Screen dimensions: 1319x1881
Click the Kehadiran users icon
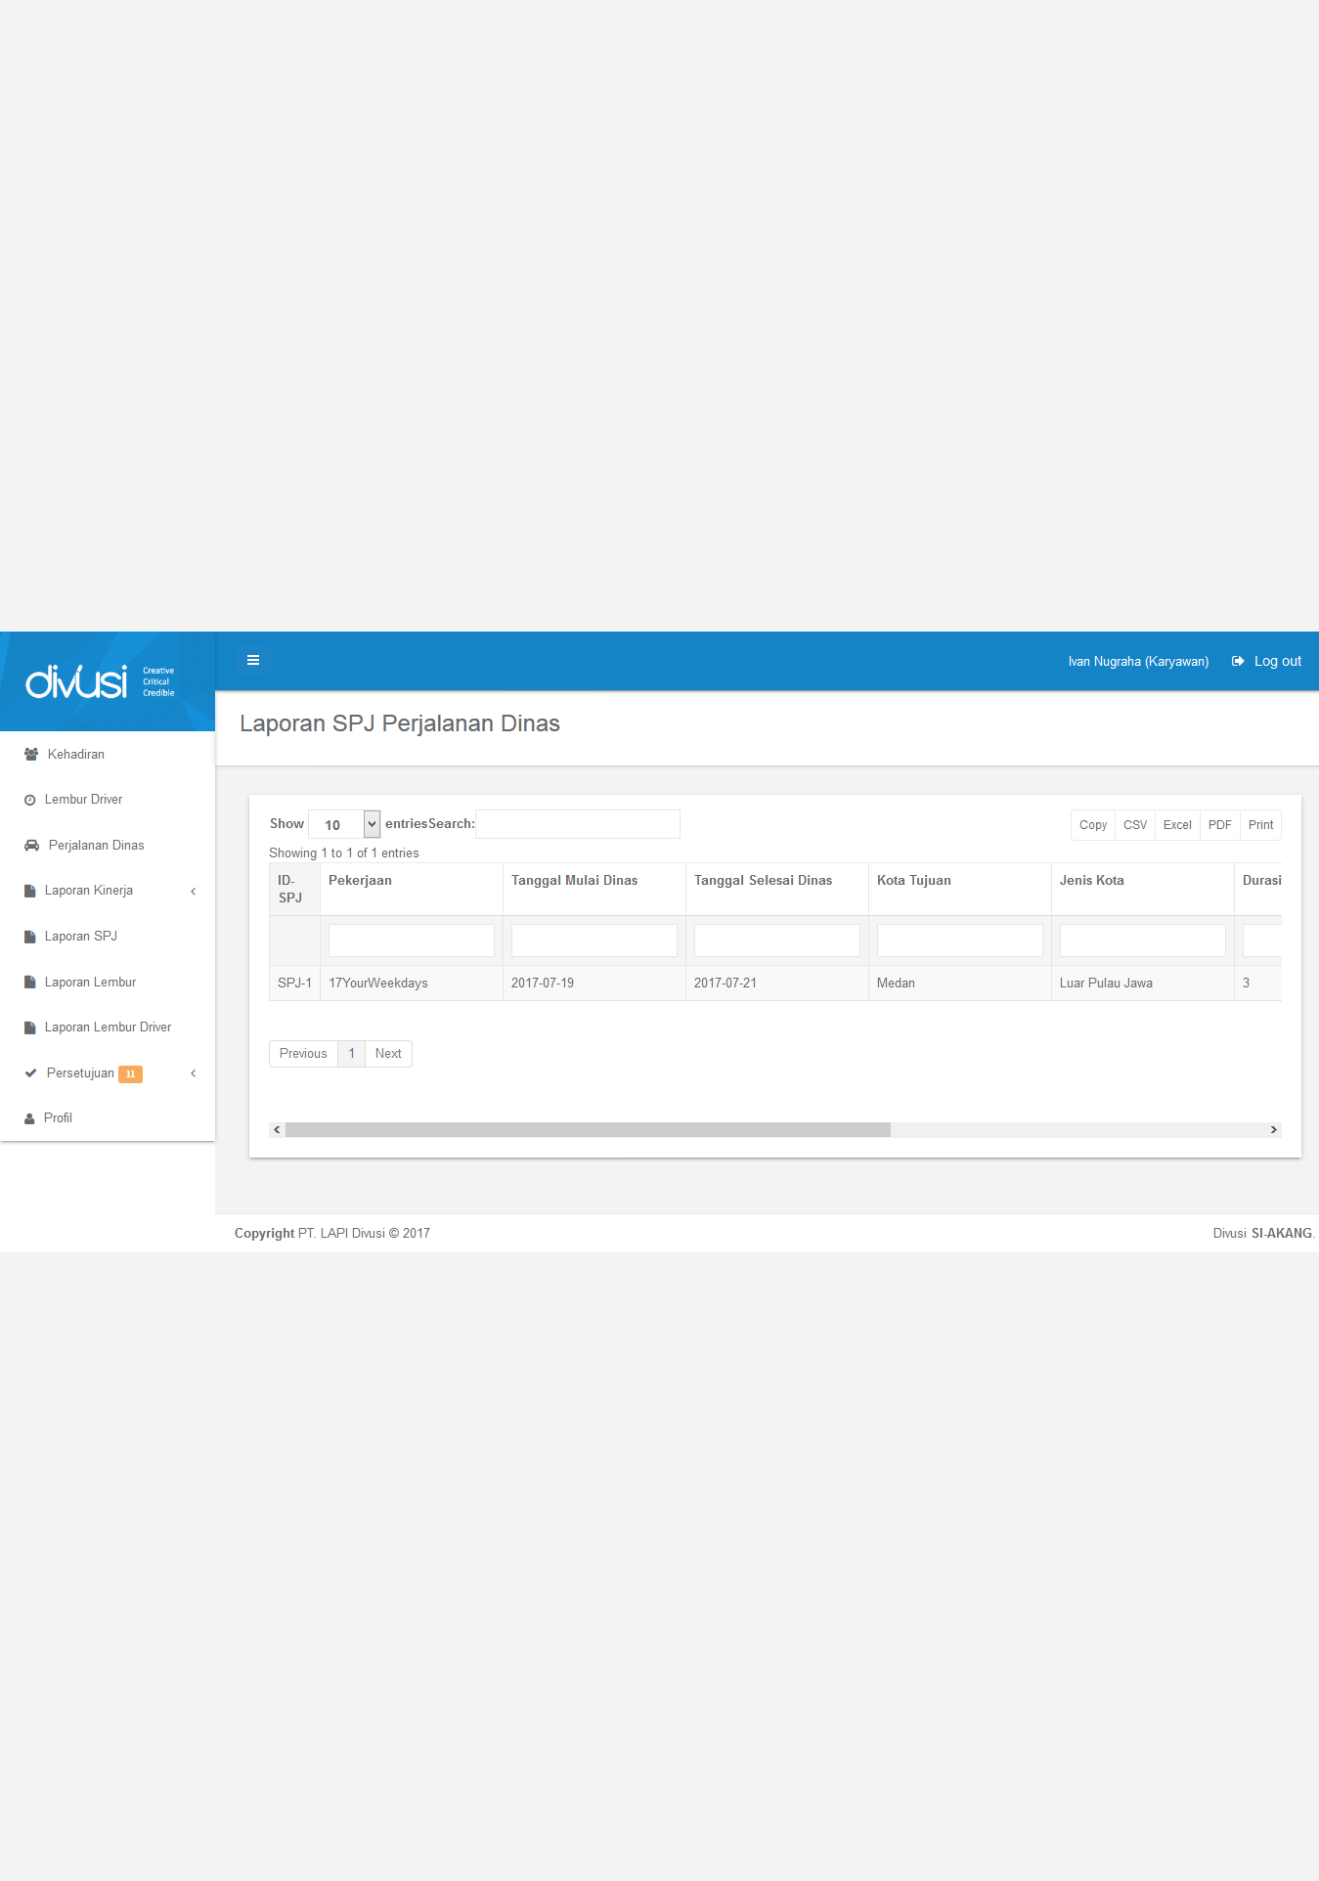tap(31, 755)
